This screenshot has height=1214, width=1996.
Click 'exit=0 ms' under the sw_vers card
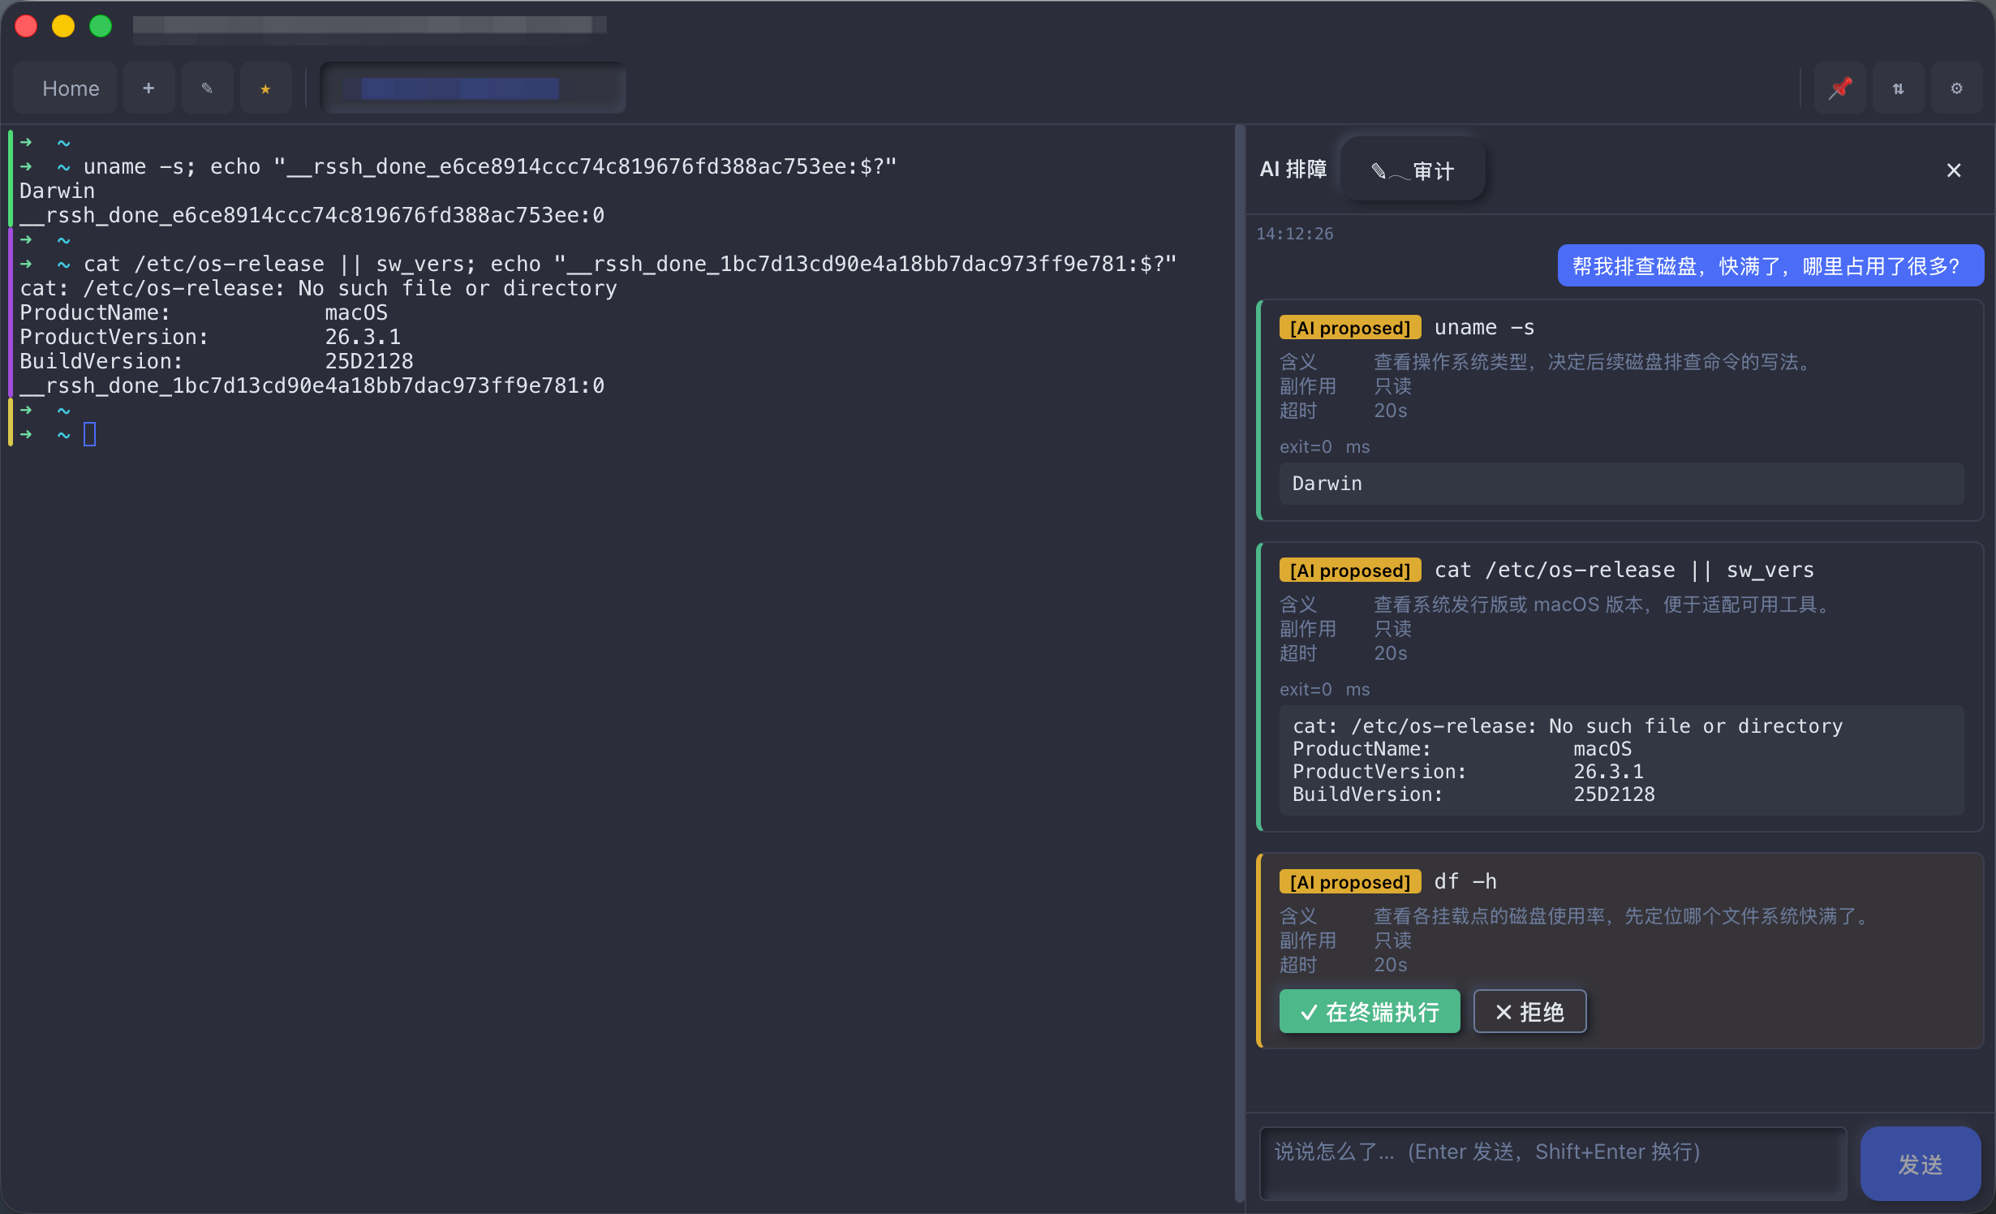pyautogui.click(x=1324, y=690)
